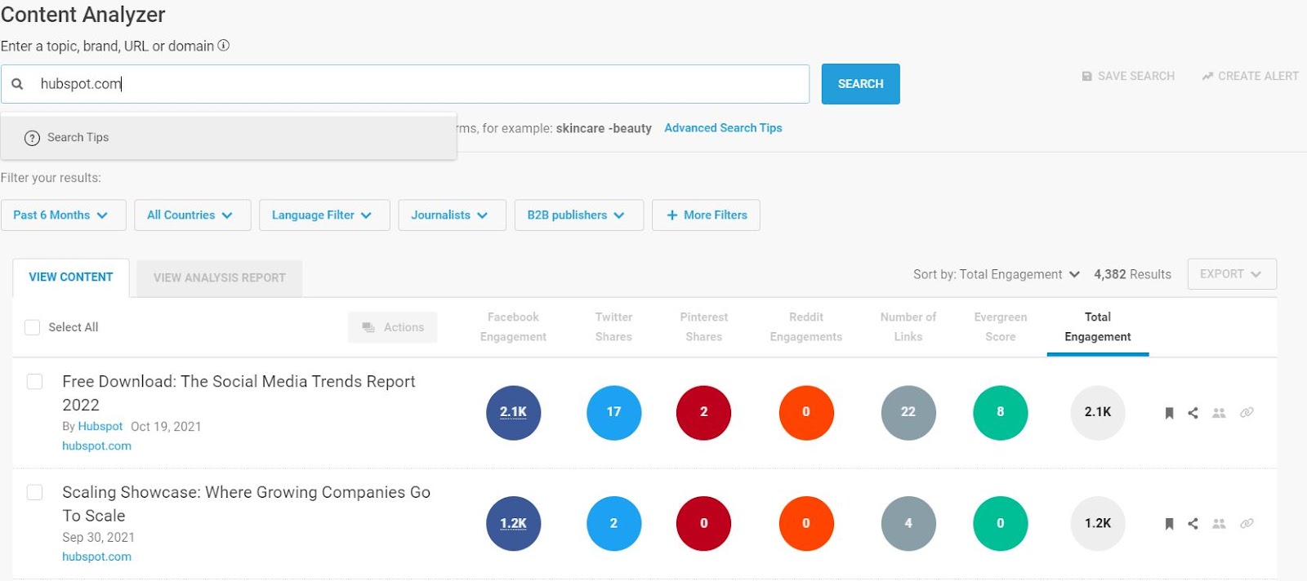Save the Social Media Trends Report row
The image size is (1307, 581).
(x=1169, y=413)
